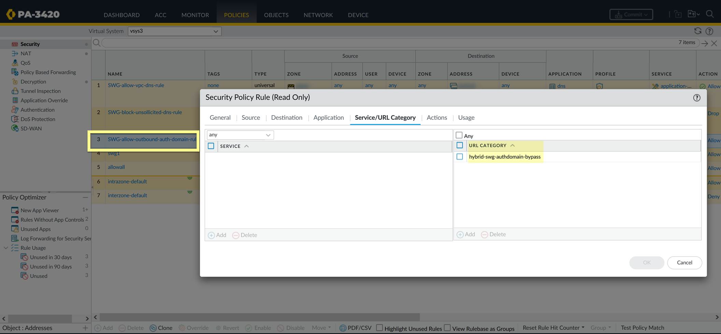Image resolution: width=721 pixels, height=334 pixels.
Task: Sort by URL CATEGORY column arrow
Action: [512, 145]
